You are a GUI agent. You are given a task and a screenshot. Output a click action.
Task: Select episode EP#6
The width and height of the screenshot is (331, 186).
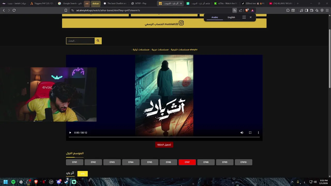[x=168, y=162]
